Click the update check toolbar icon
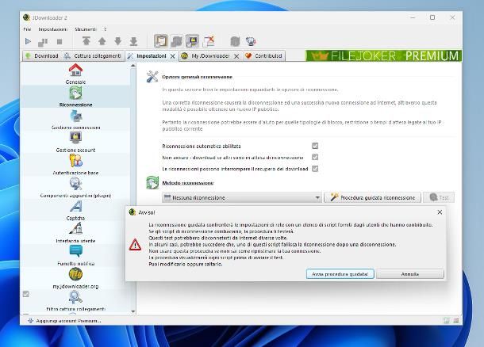The image size is (484, 347). point(251,41)
